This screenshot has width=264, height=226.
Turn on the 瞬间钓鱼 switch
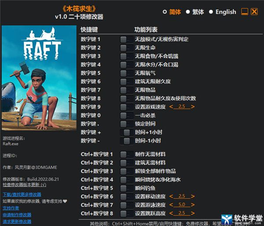click(x=126, y=188)
